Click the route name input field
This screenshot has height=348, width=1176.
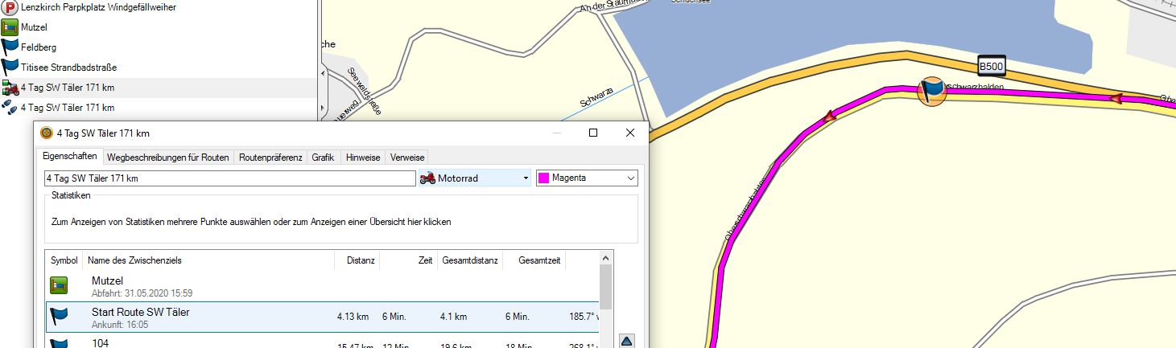(x=229, y=178)
